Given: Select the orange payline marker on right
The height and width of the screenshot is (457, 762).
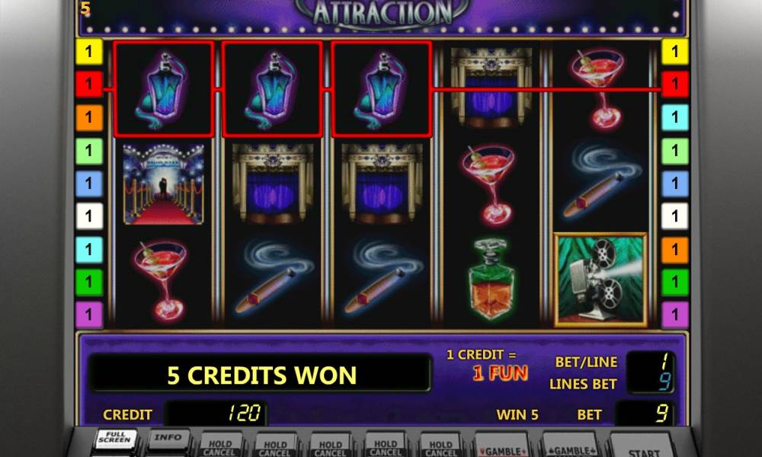Looking at the screenshot, I should point(675,250).
